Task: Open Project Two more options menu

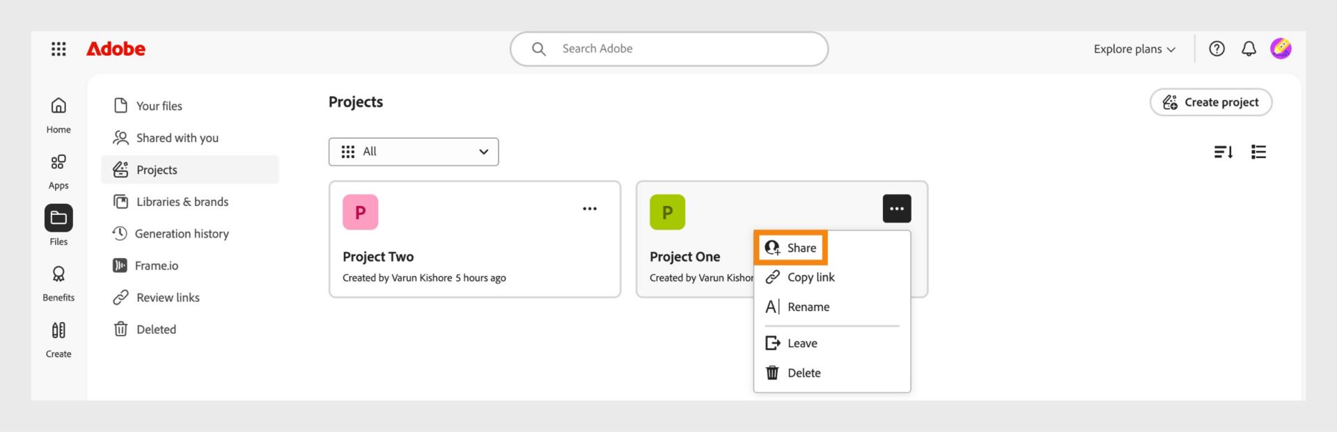Action: point(590,209)
